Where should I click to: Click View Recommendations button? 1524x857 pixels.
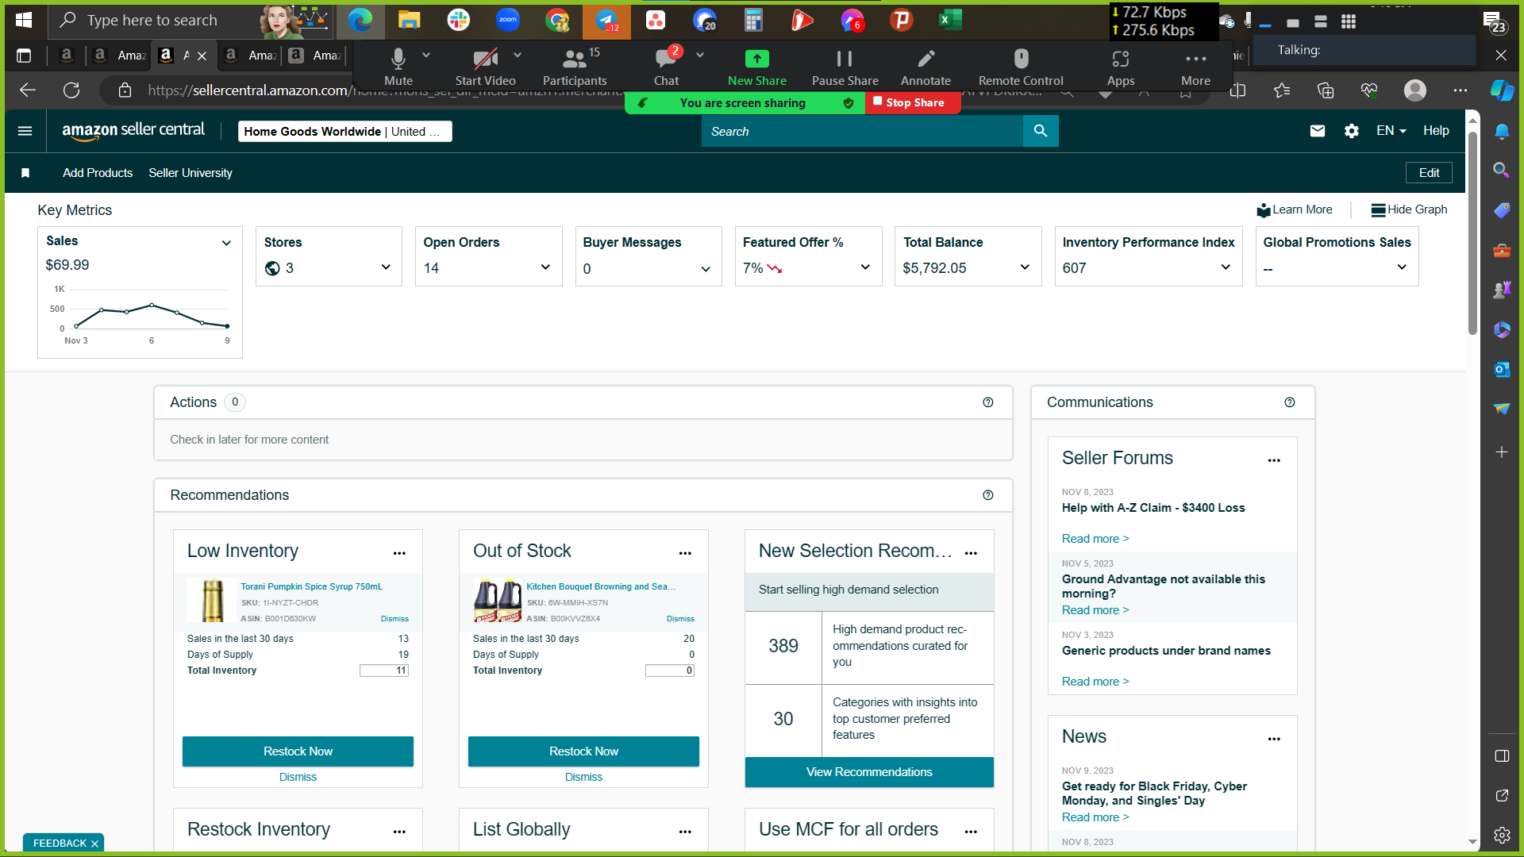tap(869, 772)
